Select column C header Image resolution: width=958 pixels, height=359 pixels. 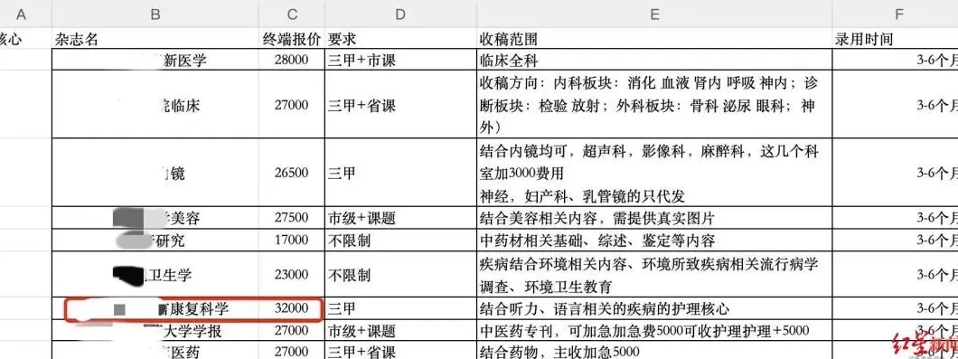pos(291,14)
